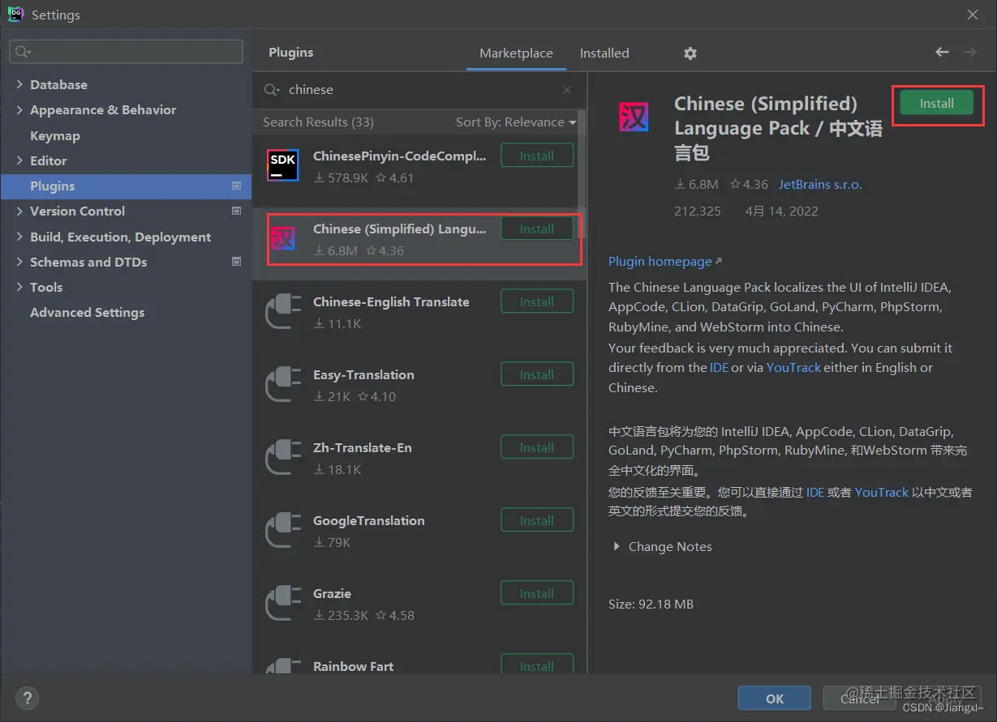Click the magnifier icon in plugin search
Image resolution: width=997 pixels, height=722 pixels.
tap(271, 90)
